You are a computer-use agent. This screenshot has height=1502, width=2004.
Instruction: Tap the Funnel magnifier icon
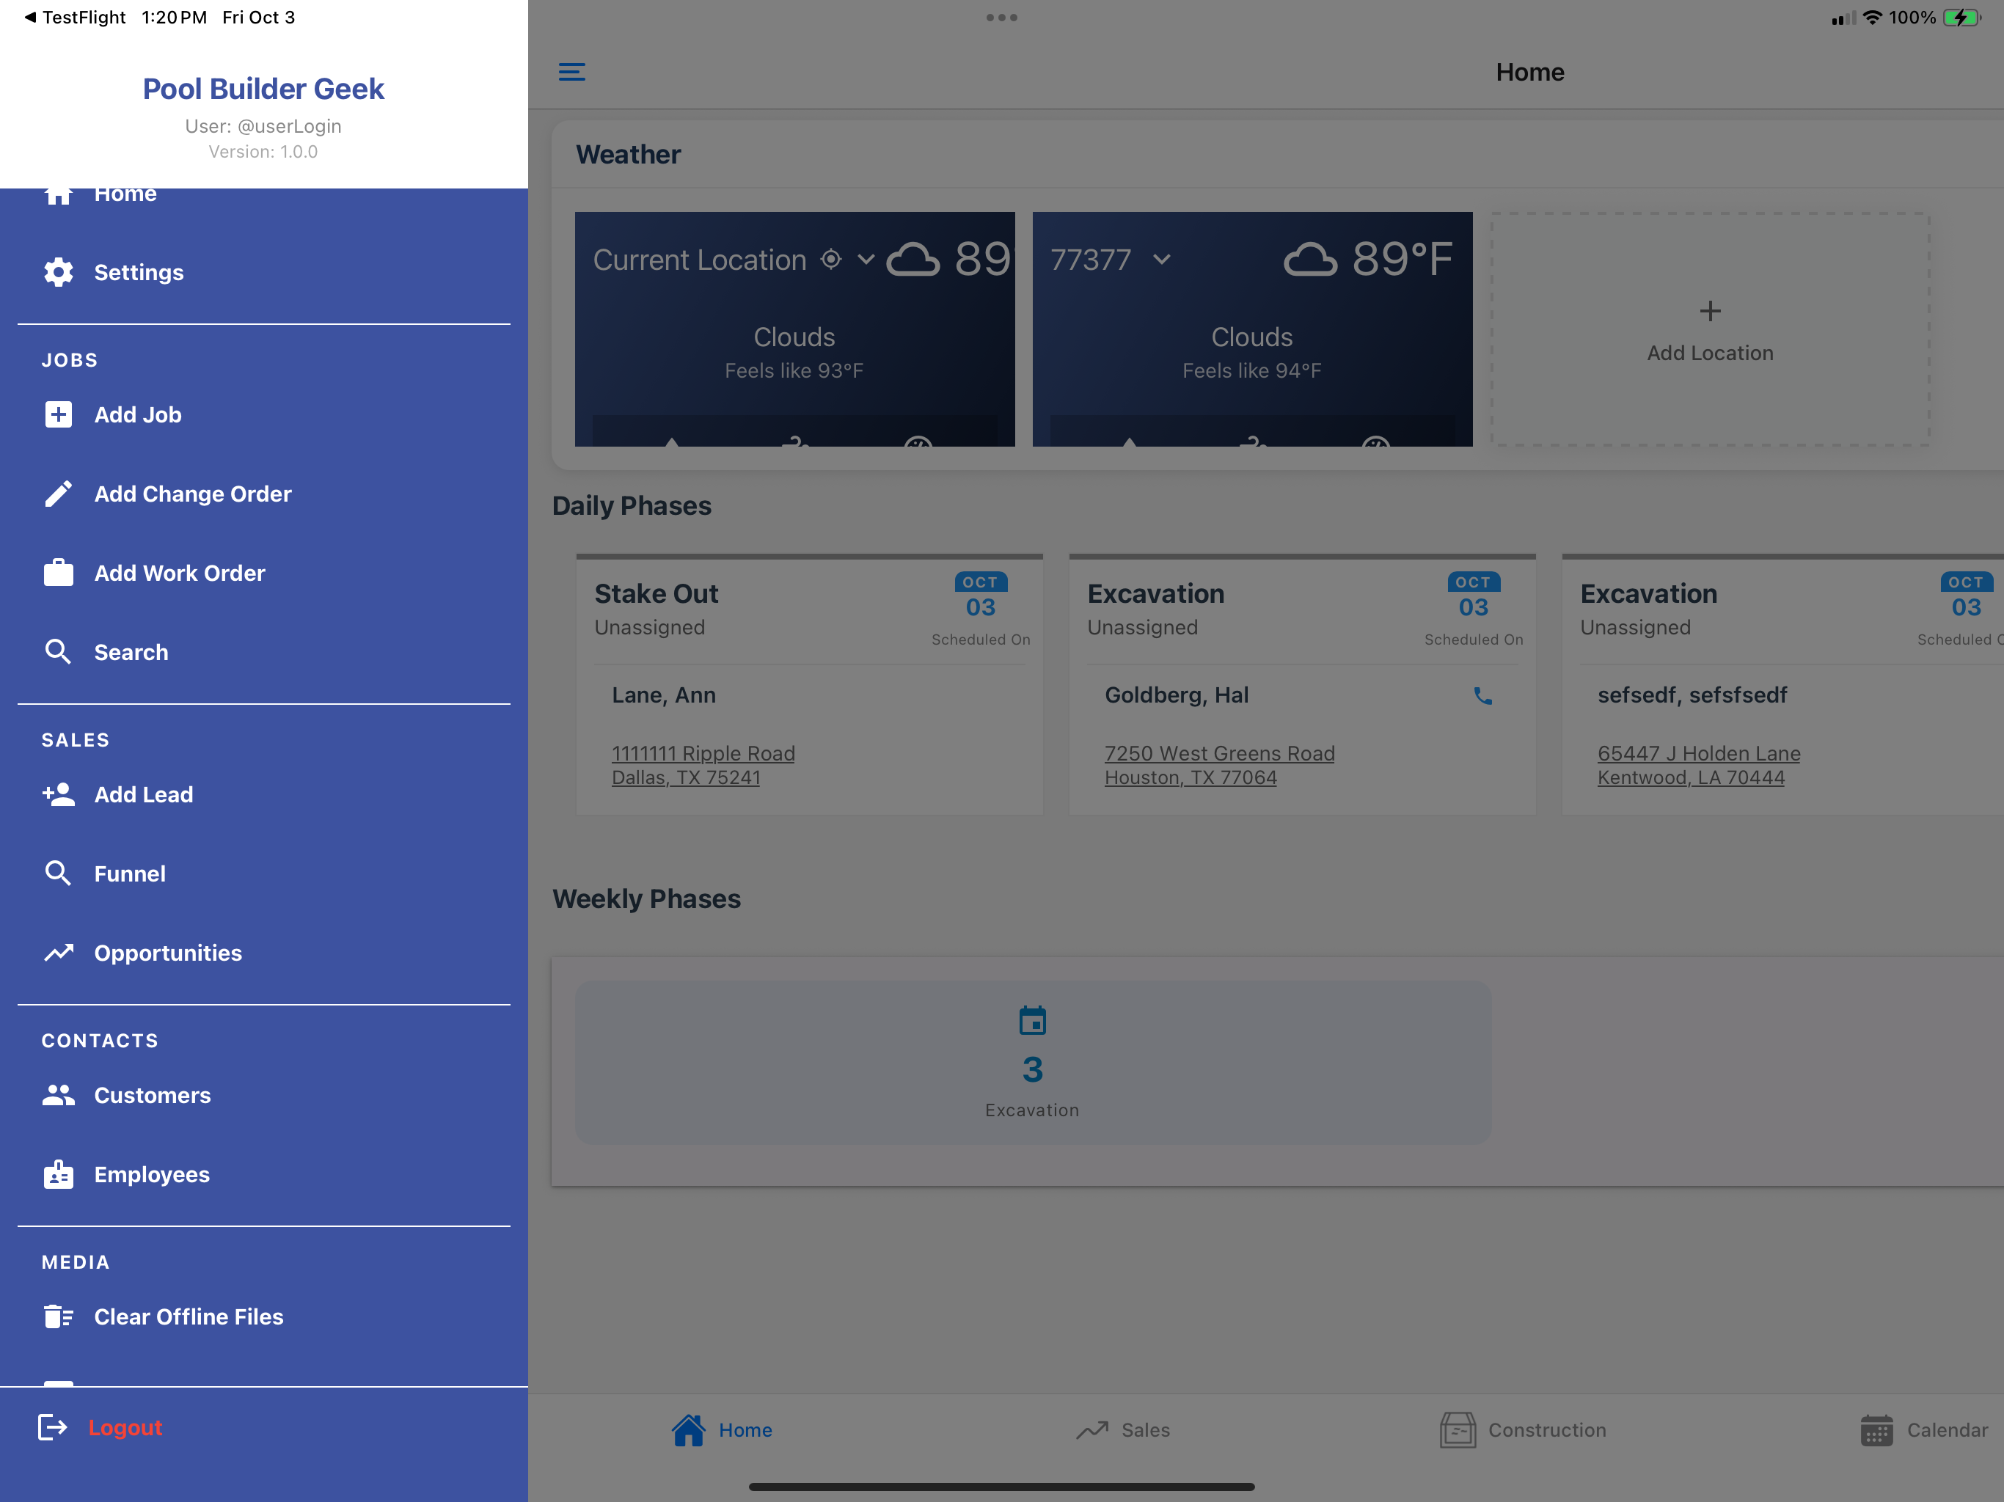(59, 873)
